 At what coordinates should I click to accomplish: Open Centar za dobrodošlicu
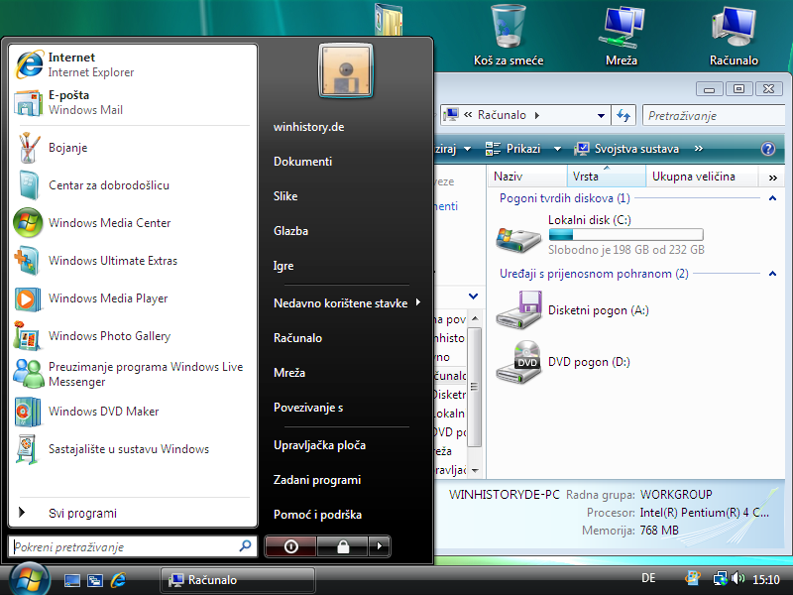133,185
